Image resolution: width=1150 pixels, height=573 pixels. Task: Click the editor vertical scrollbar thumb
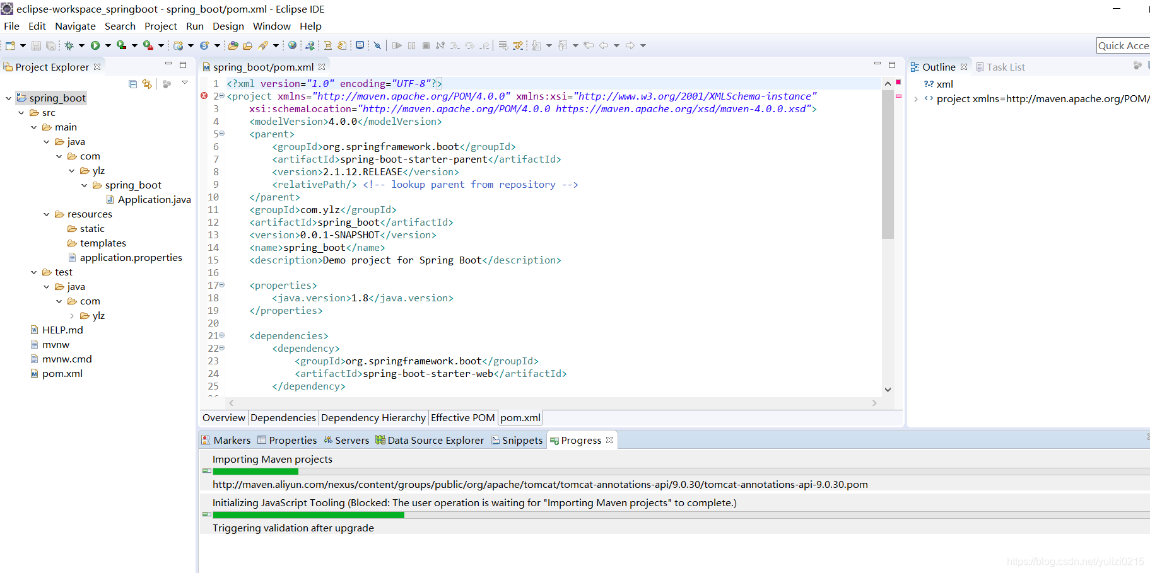[x=888, y=165]
